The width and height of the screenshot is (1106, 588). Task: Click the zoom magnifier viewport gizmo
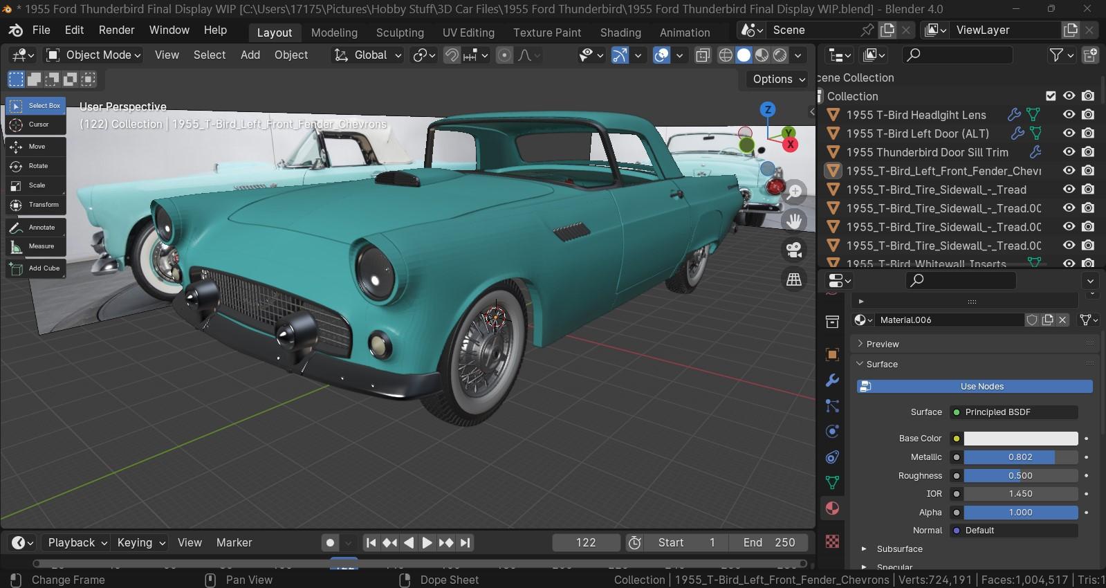(x=794, y=192)
